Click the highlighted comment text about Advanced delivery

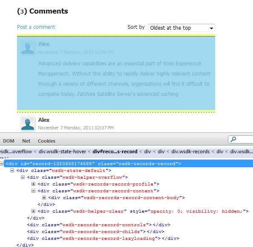coord(124,79)
